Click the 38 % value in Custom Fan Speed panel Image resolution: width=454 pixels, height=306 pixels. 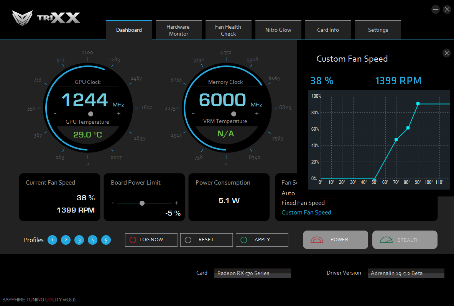(322, 81)
